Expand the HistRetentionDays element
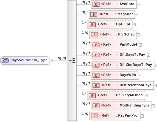The image size is (157, 122). tap(155, 86)
